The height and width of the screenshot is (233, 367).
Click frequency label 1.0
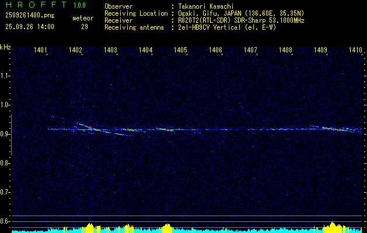pos(4,105)
